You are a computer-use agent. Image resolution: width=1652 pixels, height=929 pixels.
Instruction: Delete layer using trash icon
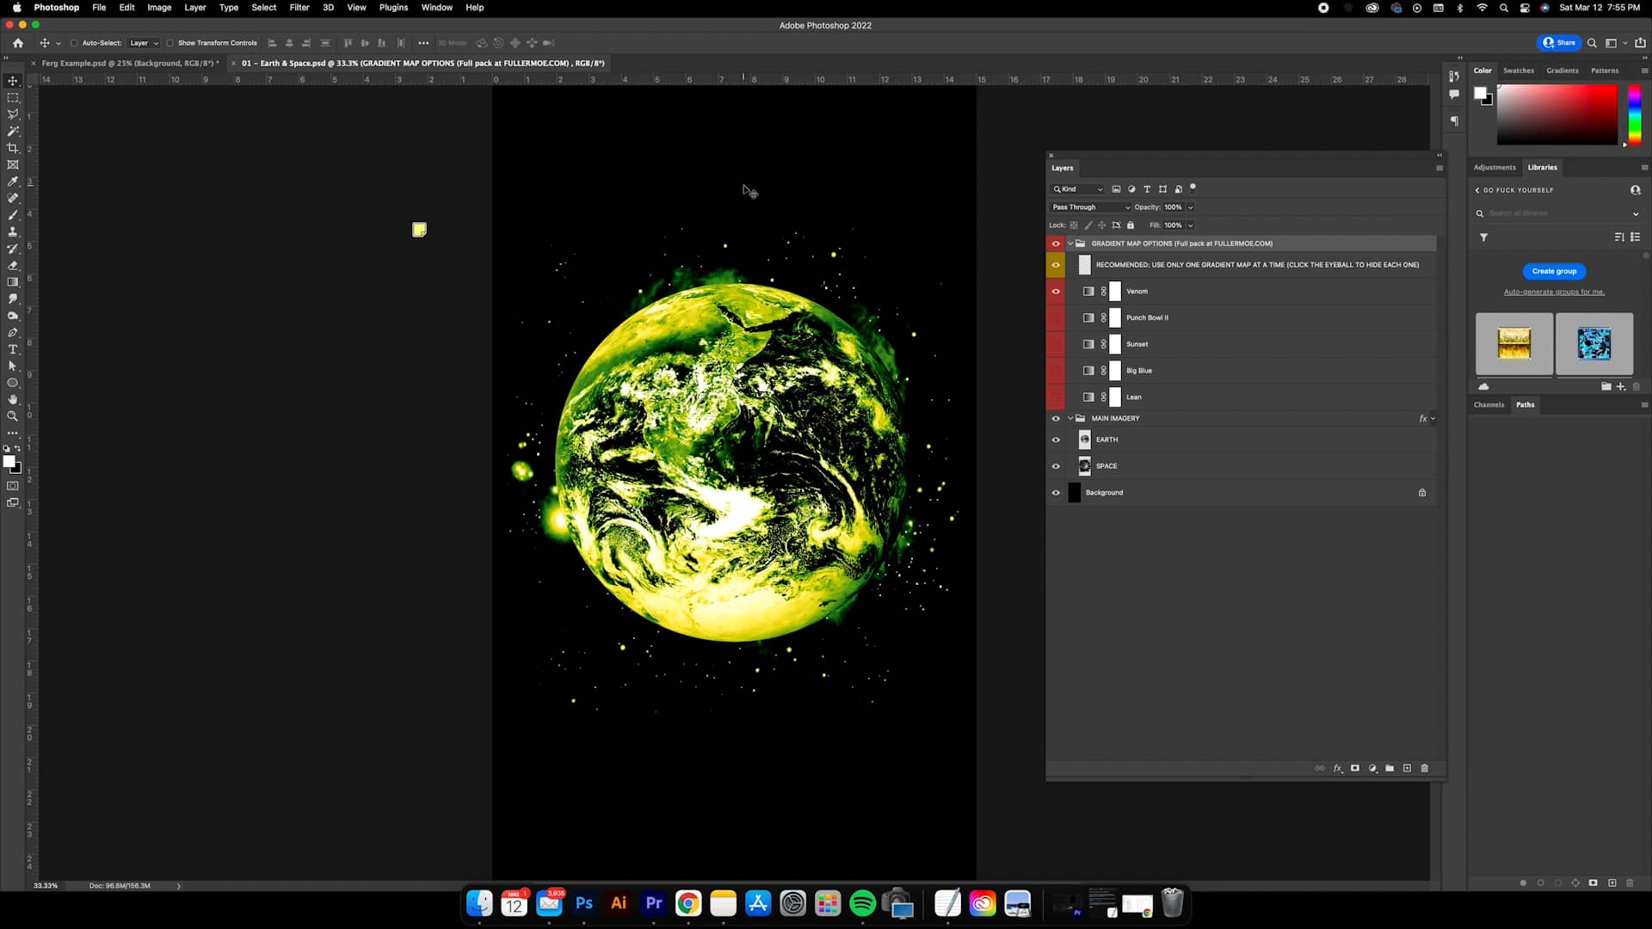1426,768
